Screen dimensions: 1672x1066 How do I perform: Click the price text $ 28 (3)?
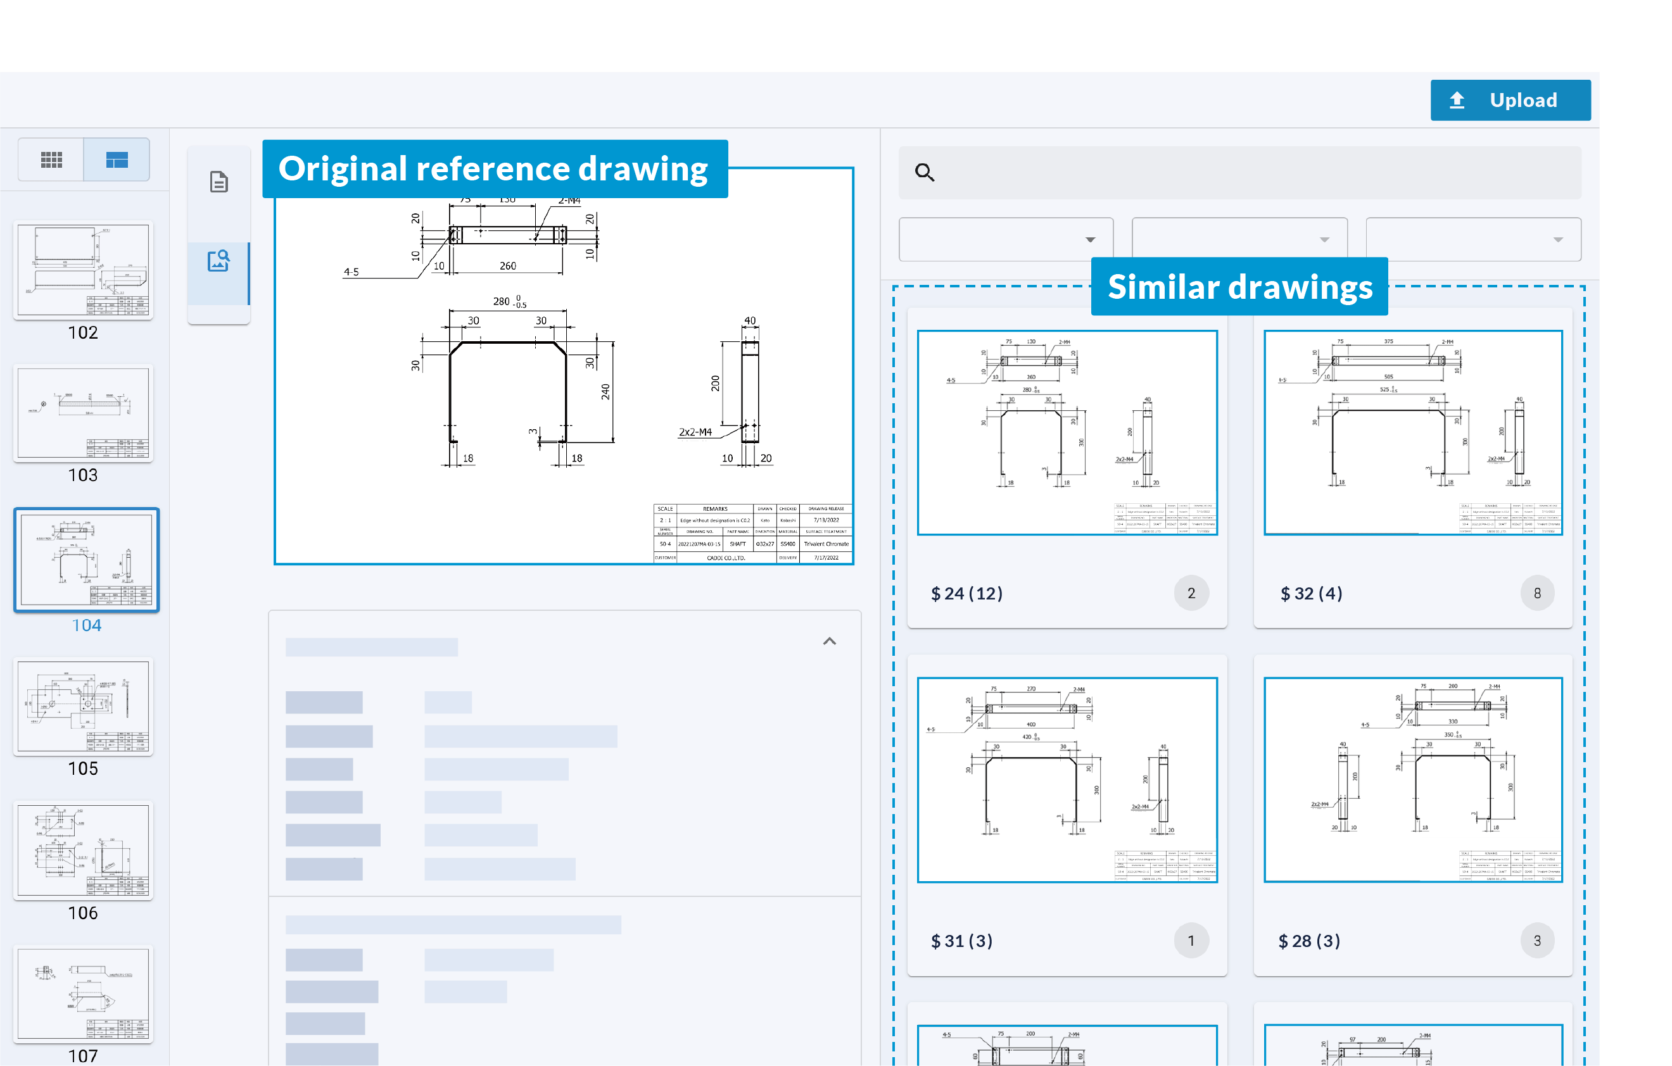click(1310, 942)
